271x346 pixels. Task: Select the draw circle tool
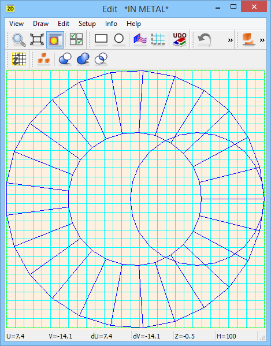(x=119, y=39)
